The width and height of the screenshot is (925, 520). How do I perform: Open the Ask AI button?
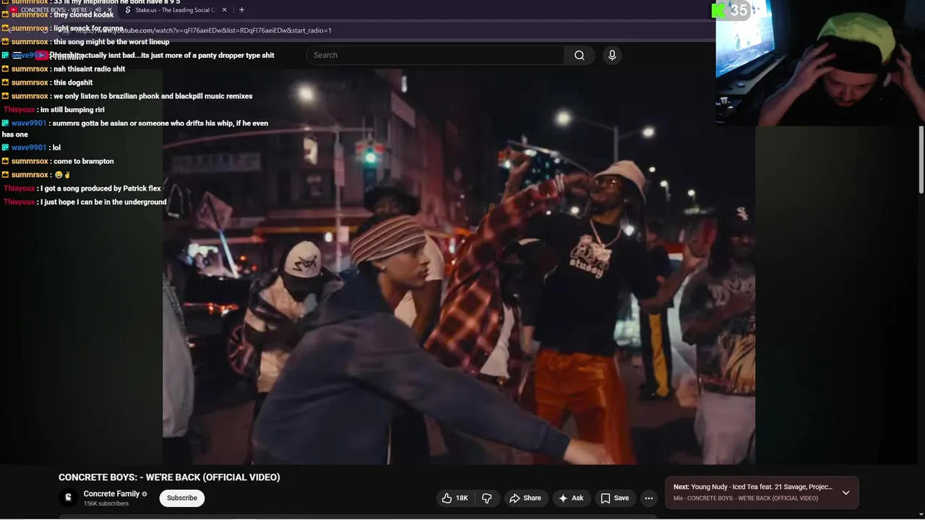point(571,498)
